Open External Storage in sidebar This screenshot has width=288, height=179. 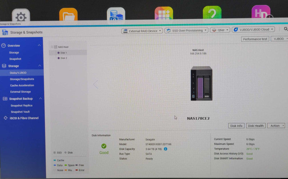pos(21,92)
